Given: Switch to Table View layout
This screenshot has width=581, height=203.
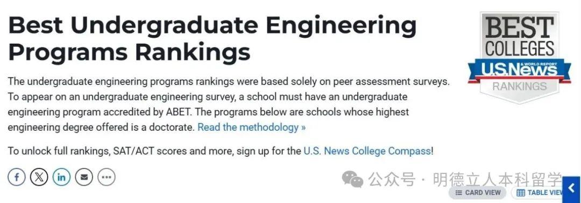Looking at the screenshot, I should tap(537, 193).
